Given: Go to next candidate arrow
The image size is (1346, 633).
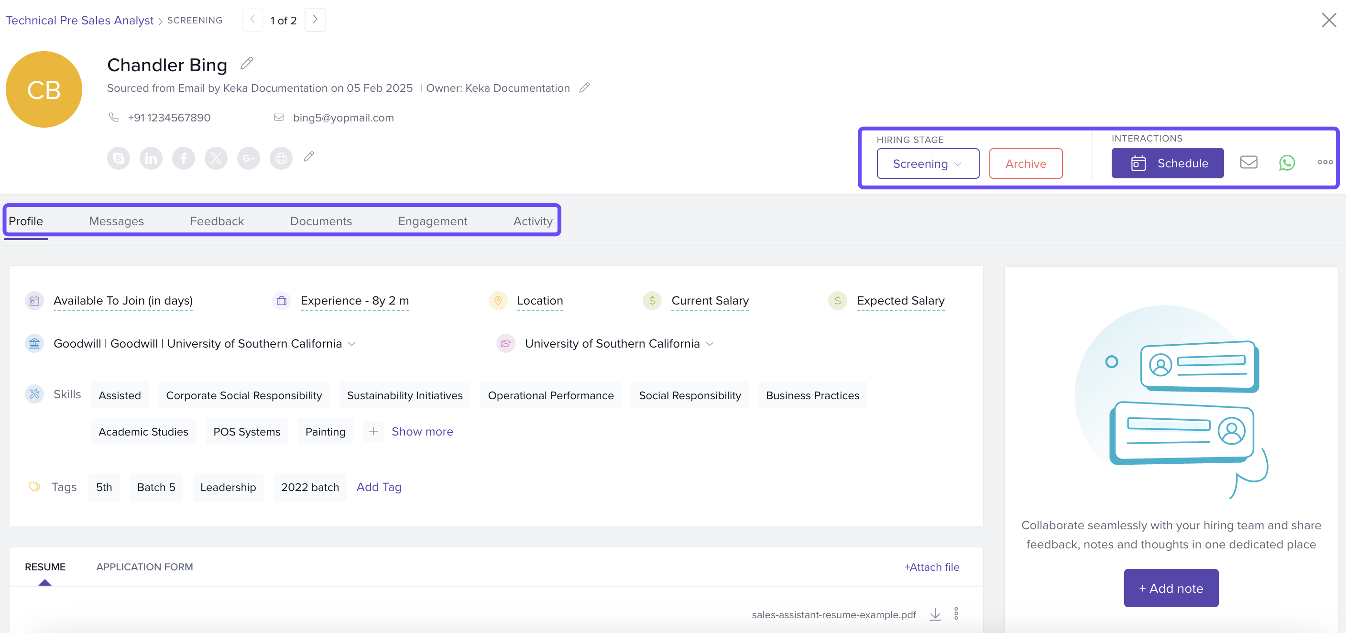Looking at the screenshot, I should pos(315,20).
